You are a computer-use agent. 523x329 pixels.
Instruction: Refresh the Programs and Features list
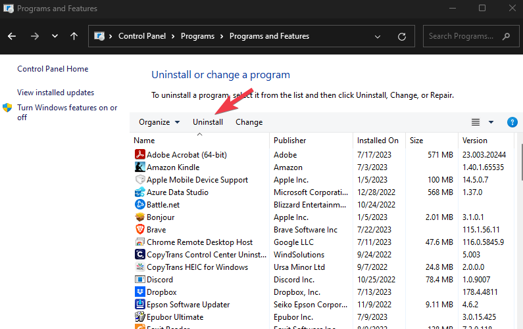click(402, 36)
